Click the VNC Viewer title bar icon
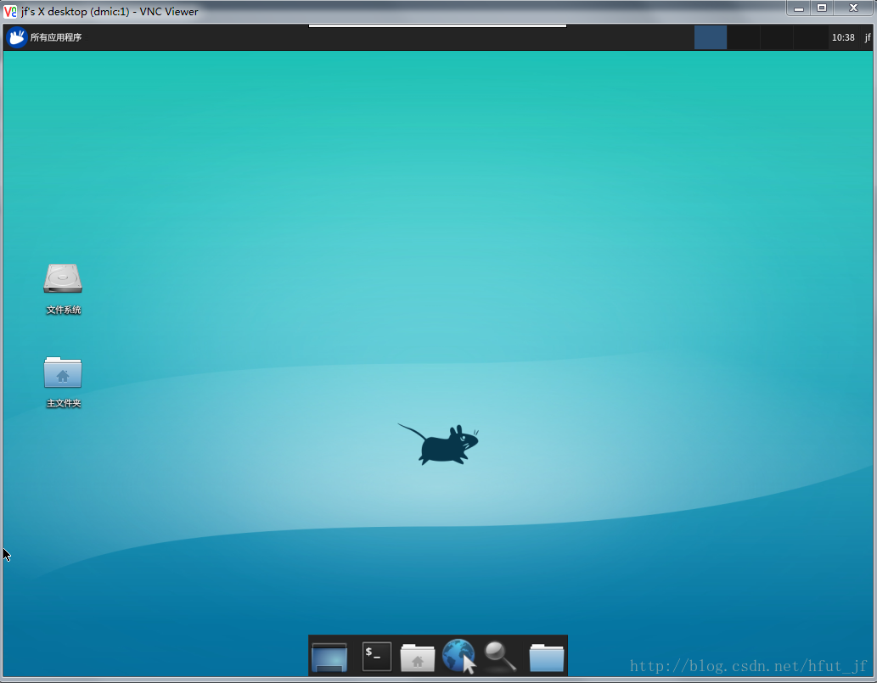This screenshot has height=683, width=877. [x=10, y=11]
